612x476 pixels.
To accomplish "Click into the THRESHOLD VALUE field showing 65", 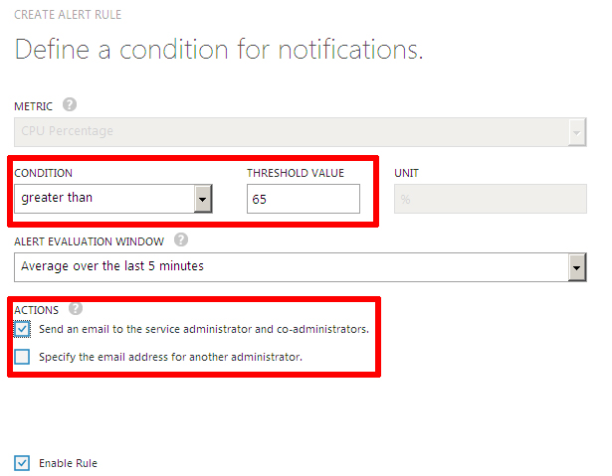I will tap(304, 199).
